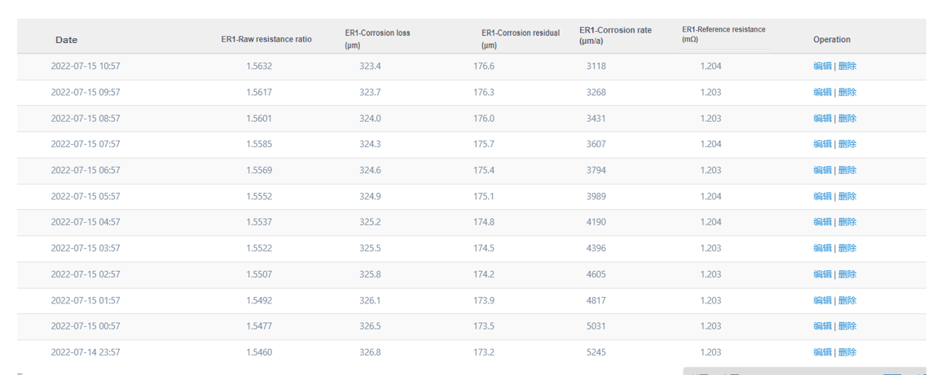Click the ER1-Raw resistance ratio column header

(266, 40)
